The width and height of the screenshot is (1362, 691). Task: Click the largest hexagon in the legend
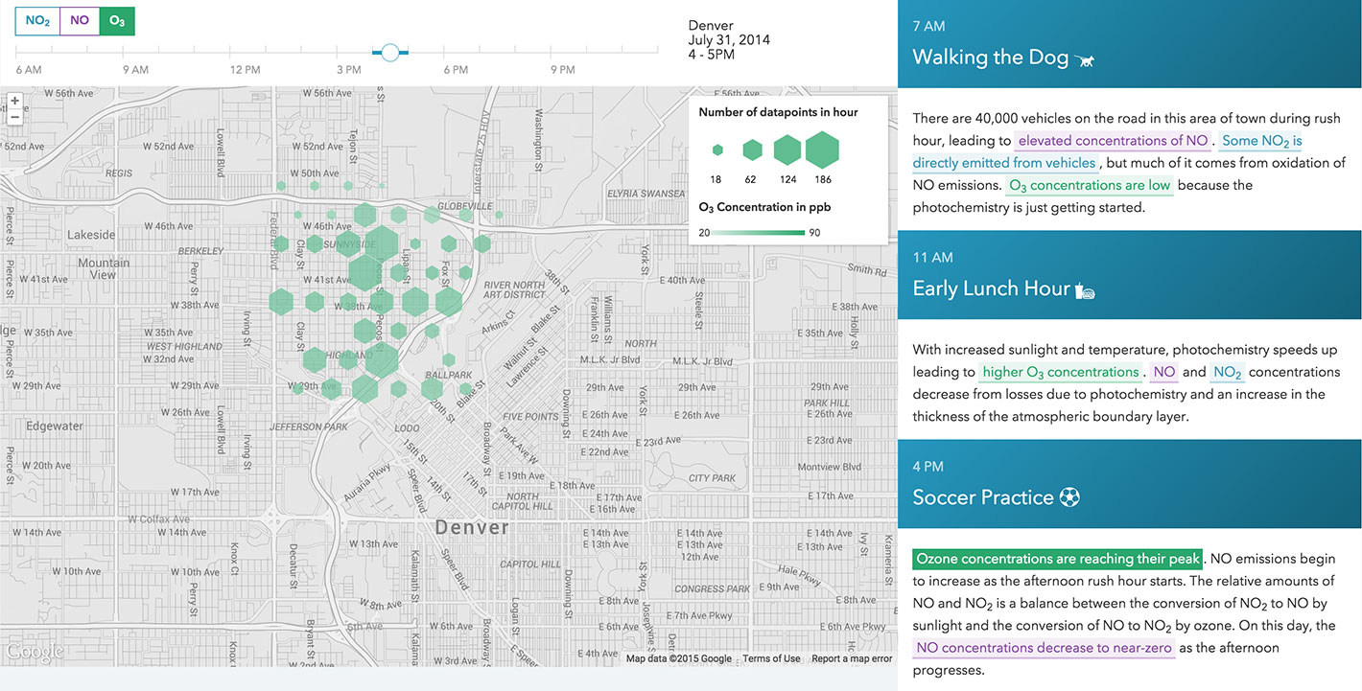coord(822,150)
